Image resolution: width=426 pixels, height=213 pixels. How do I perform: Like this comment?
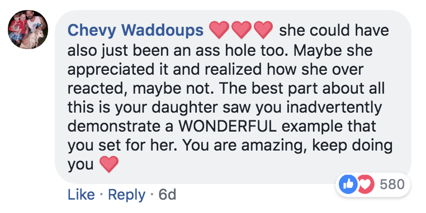tap(81, 195)
